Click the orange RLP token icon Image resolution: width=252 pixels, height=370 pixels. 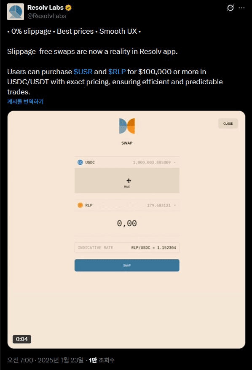coord(80,205)
